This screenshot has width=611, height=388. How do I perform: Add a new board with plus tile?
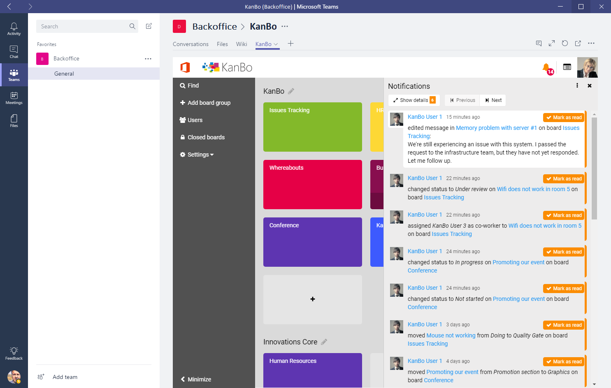313,300
